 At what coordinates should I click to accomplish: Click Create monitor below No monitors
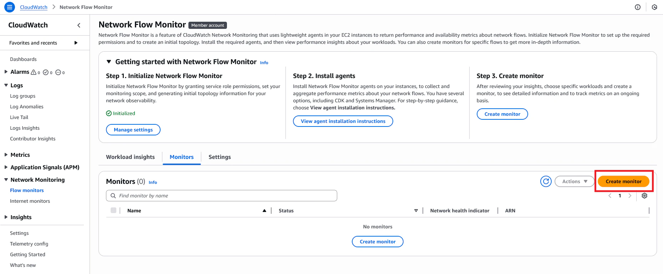point(378,242)
